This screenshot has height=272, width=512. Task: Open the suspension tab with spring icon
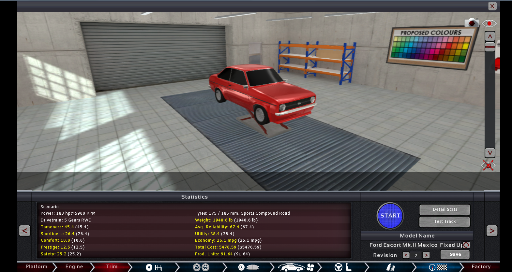point(390,267)
